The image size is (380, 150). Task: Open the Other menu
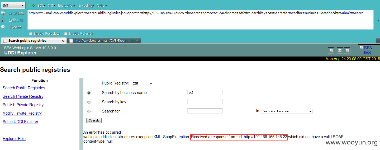tap(102, 6)
